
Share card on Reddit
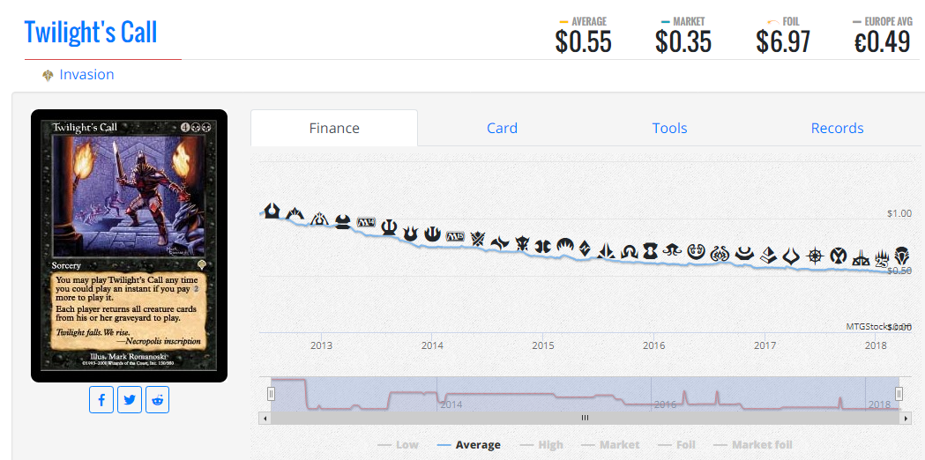158,400
